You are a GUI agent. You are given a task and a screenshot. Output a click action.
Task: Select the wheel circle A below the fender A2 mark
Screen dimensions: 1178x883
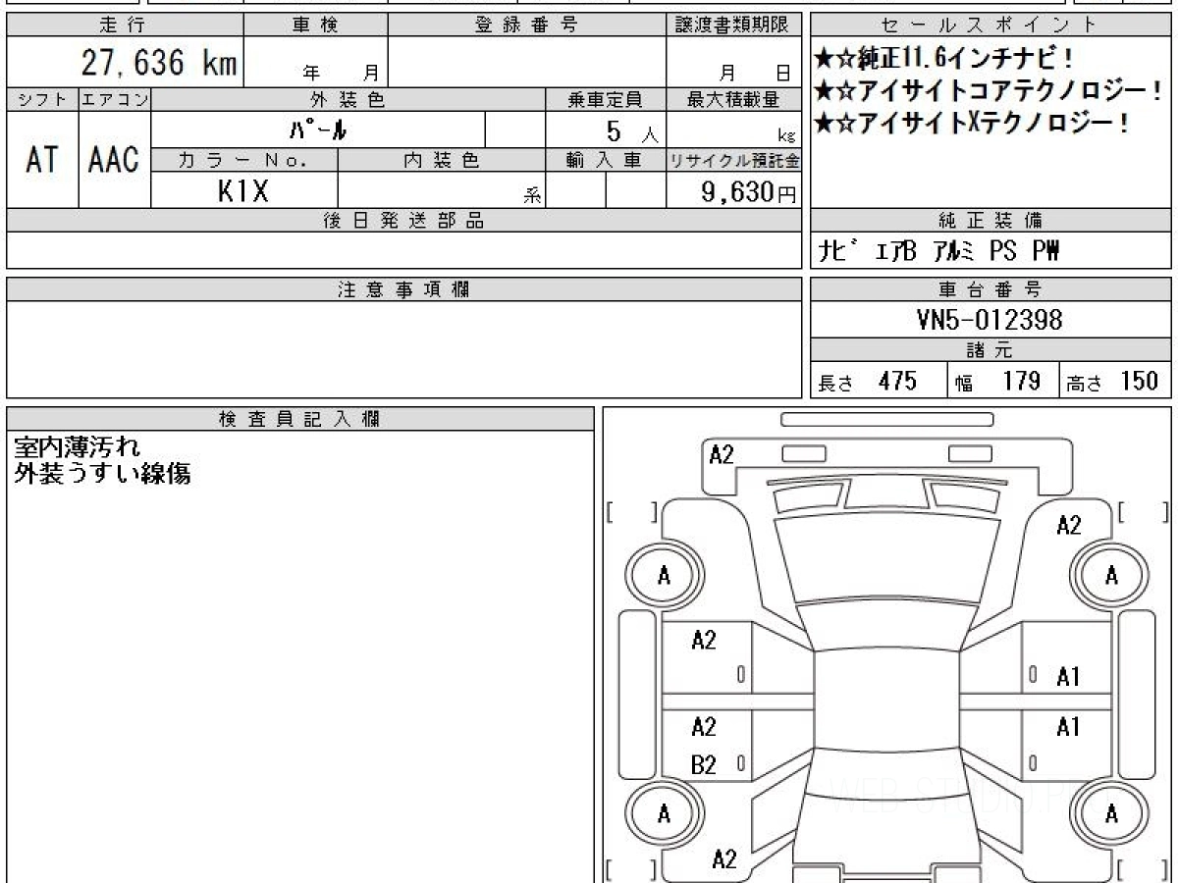click(x=1111, y=576)
